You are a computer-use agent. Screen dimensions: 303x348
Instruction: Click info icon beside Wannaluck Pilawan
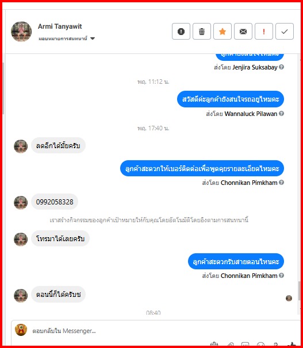click(x=282, y=113)
